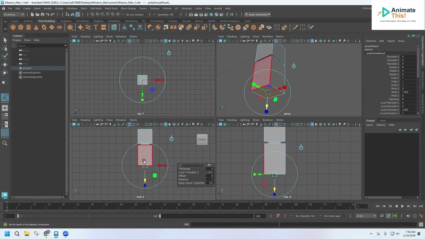Switch to the Rigging shelf tab
This screenshot has width=425, height=239.
98,21
